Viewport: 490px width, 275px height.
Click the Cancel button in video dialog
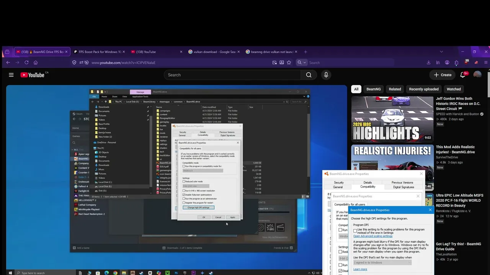tap(218, 217)
